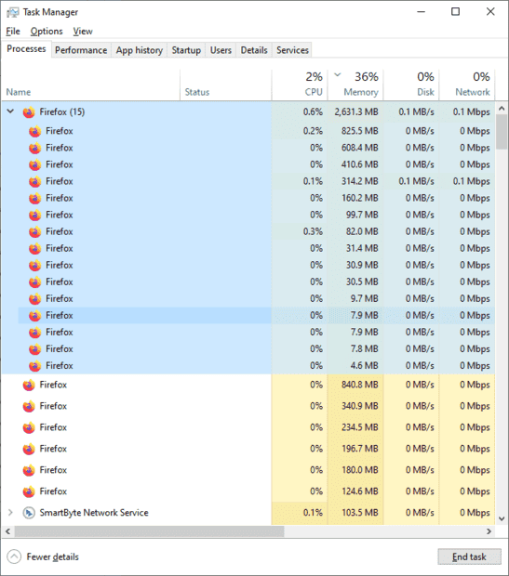
Task: Click Firefox icon using 4.6 MB memory
Action: click(35, 366)
